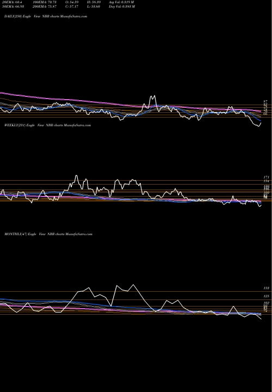272x392 pixels.
Task: Click the 'Avg Vol' reading
Action: pos(121,2)
